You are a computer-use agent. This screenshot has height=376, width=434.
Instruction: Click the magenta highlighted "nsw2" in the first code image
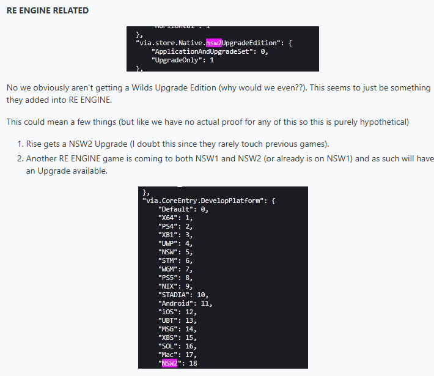(x=213, y=43)
